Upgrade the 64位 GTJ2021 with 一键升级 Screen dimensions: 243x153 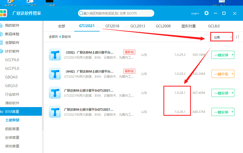[x=221, y=74]
